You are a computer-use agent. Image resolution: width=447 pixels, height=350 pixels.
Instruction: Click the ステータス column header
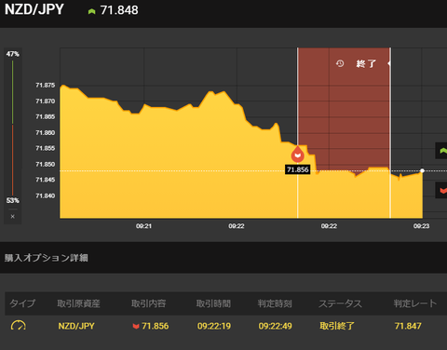point(340,303)
